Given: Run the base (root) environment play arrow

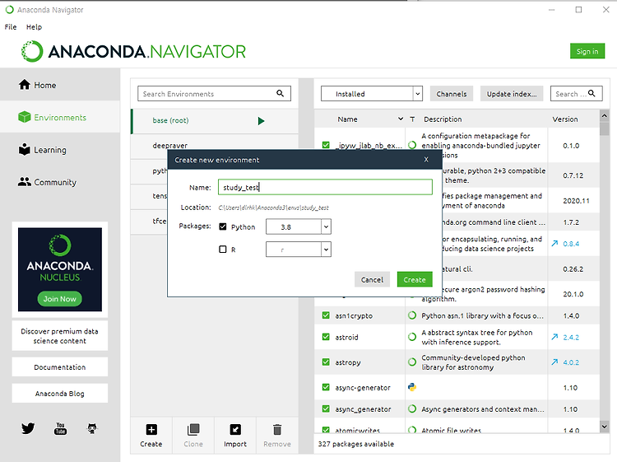Looking at the screenshot, I should click(261, 121).
